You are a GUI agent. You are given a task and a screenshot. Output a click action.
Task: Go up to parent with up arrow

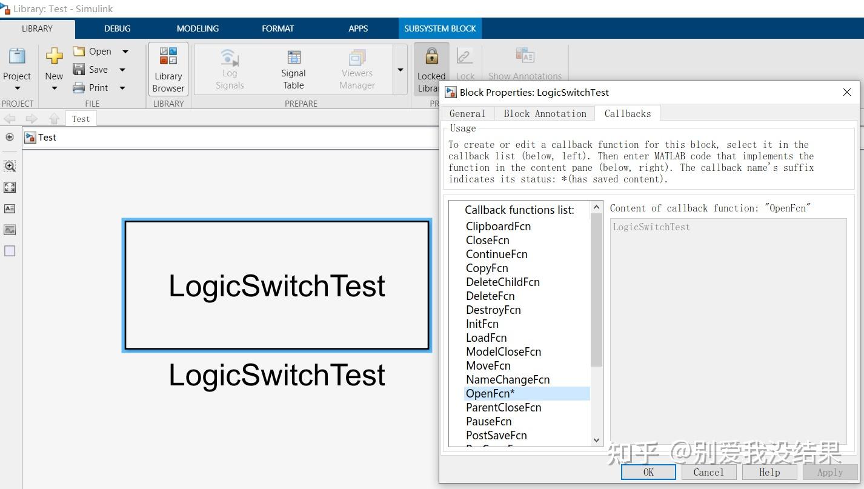[54, 119]
